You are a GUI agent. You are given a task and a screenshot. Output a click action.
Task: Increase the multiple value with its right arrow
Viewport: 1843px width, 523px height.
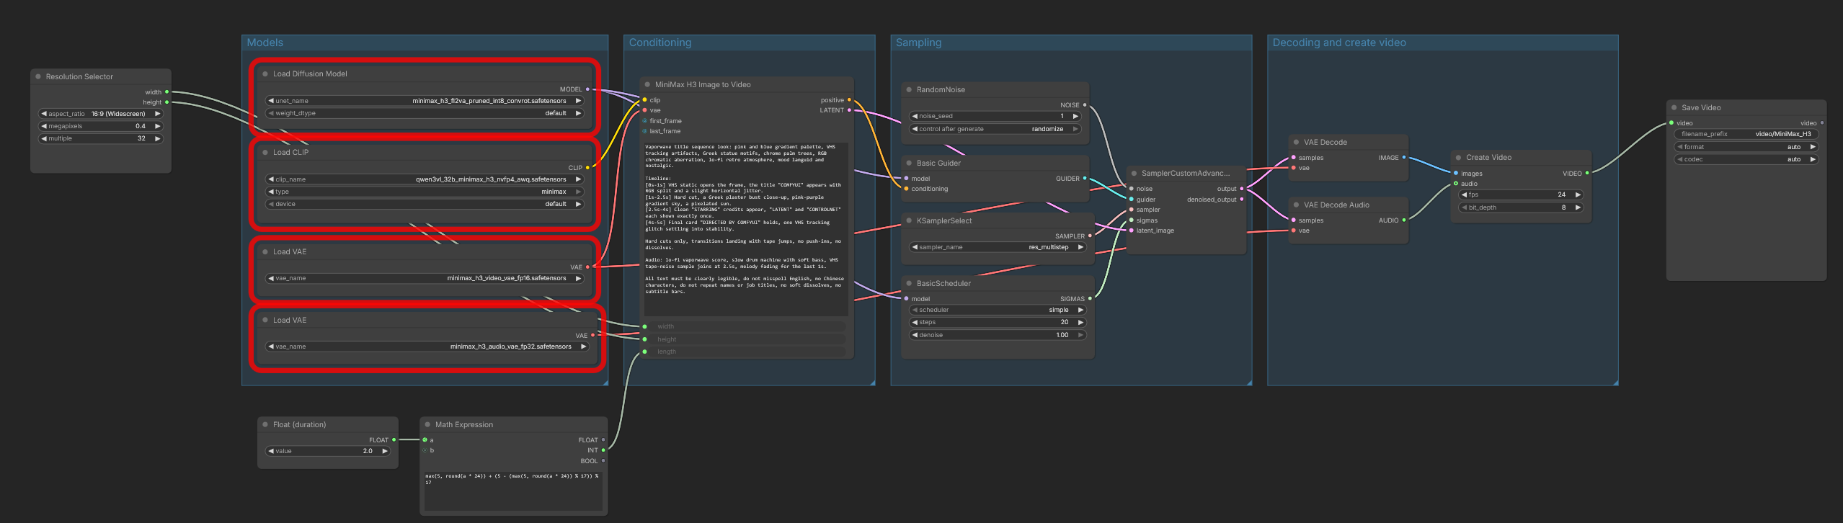pos(158,138)
